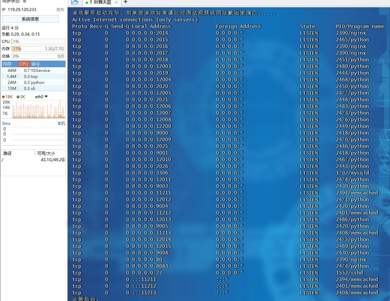Click the 0.0.0.0:9000 local address
Image resolution: width=390 pixels, height=301 pixels.
(x=150, y=133)
